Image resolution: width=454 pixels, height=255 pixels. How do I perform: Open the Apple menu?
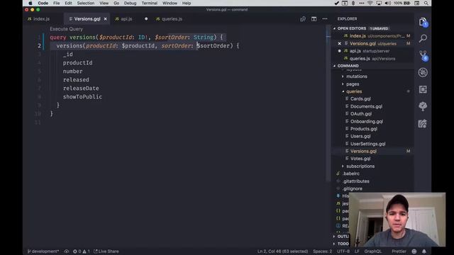(x=31, y=3)
